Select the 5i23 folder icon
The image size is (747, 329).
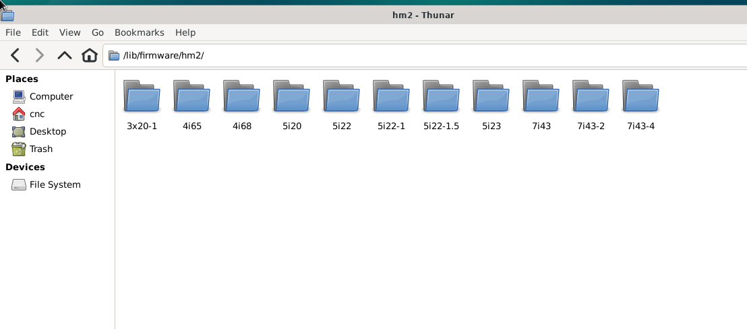(491, 96)
